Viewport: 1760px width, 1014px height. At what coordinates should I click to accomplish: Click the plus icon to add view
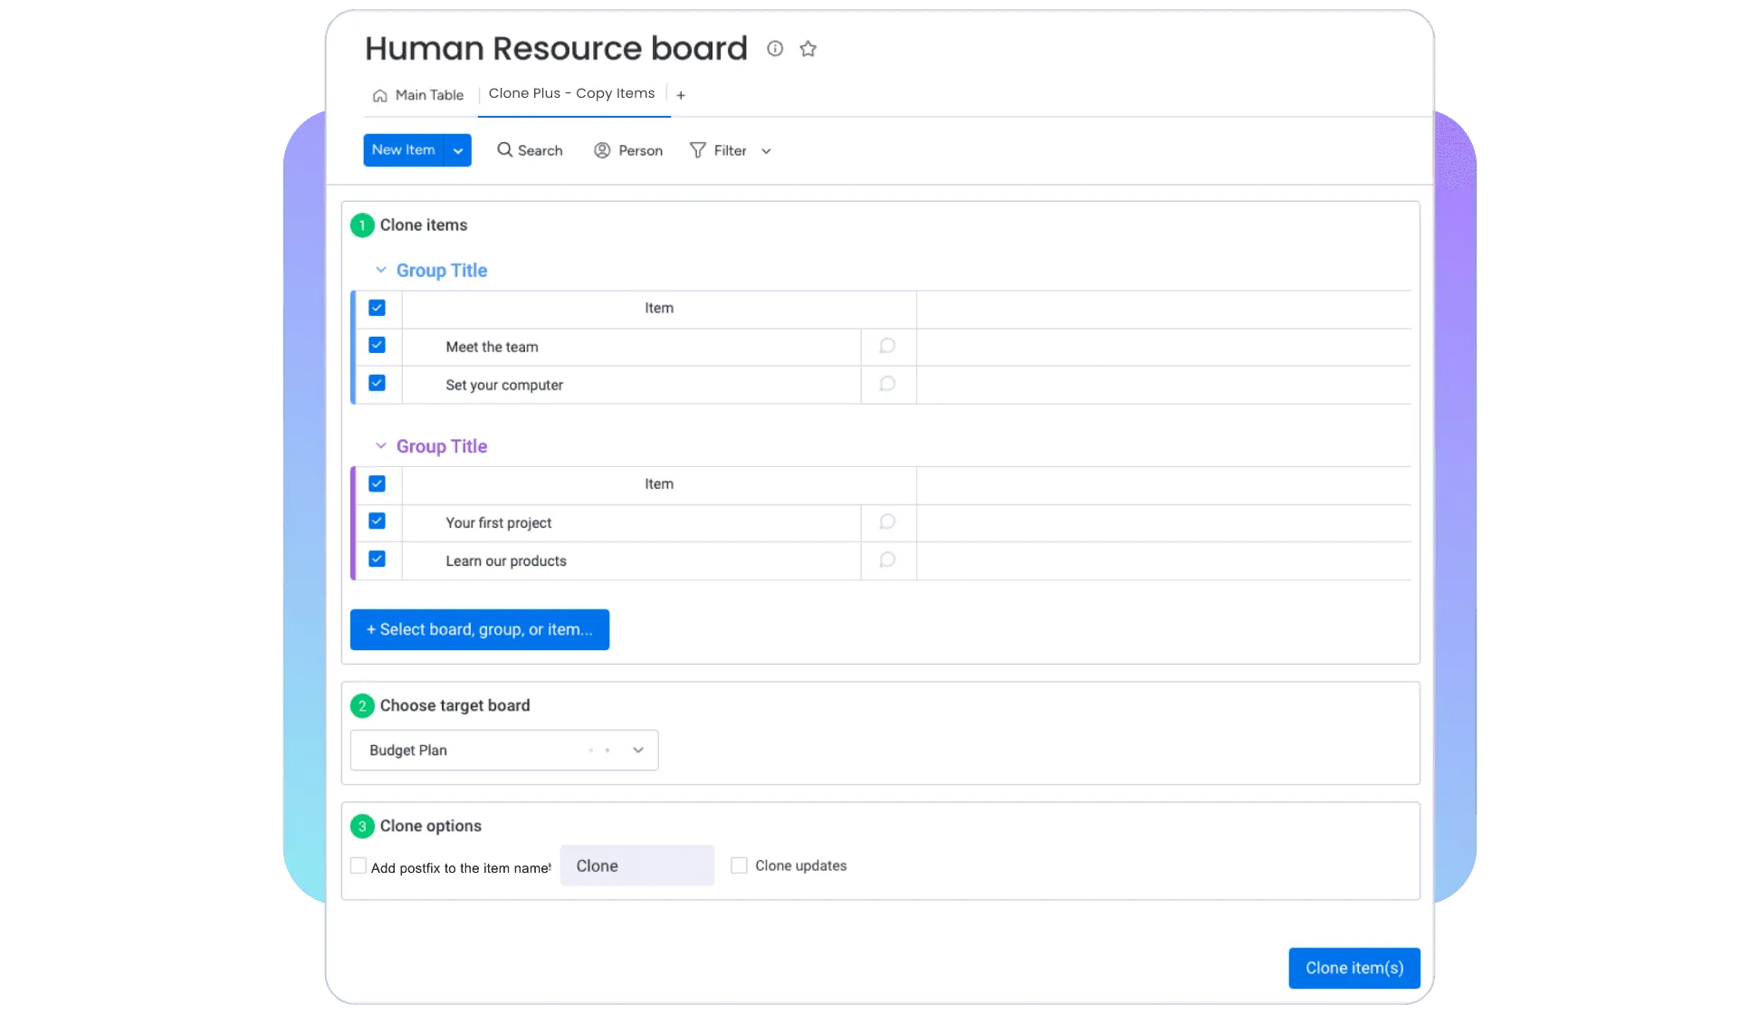(681, 95)
